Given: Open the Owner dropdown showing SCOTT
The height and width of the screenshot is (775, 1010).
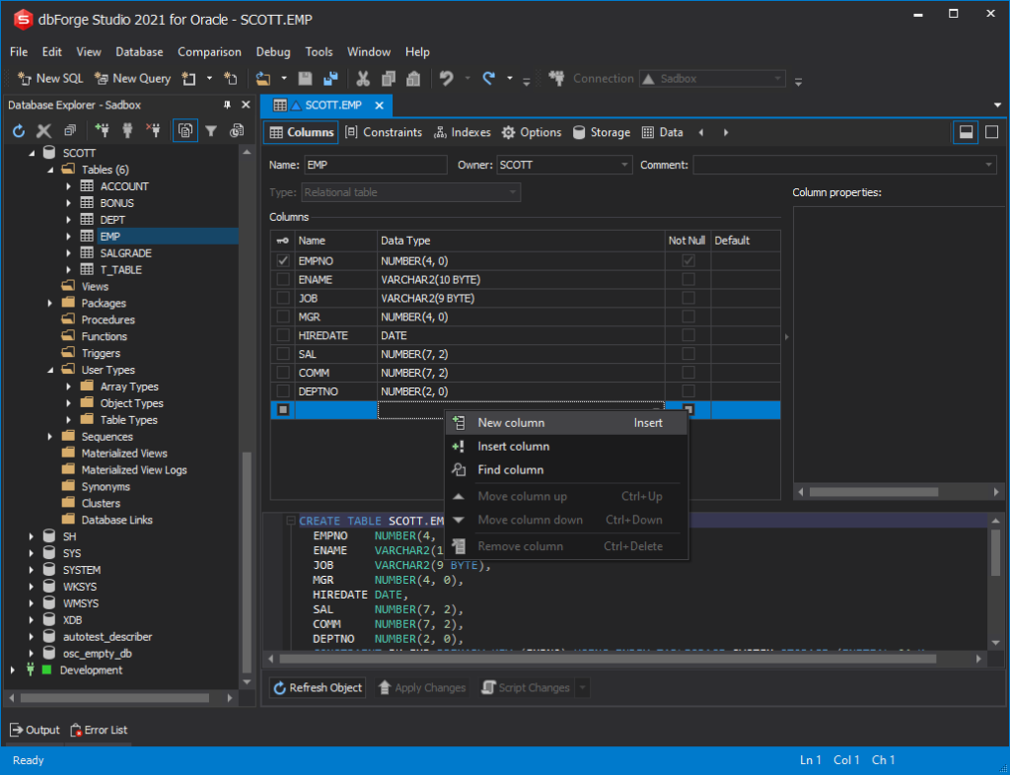Looking at the screenshot, I should point(625,165).
